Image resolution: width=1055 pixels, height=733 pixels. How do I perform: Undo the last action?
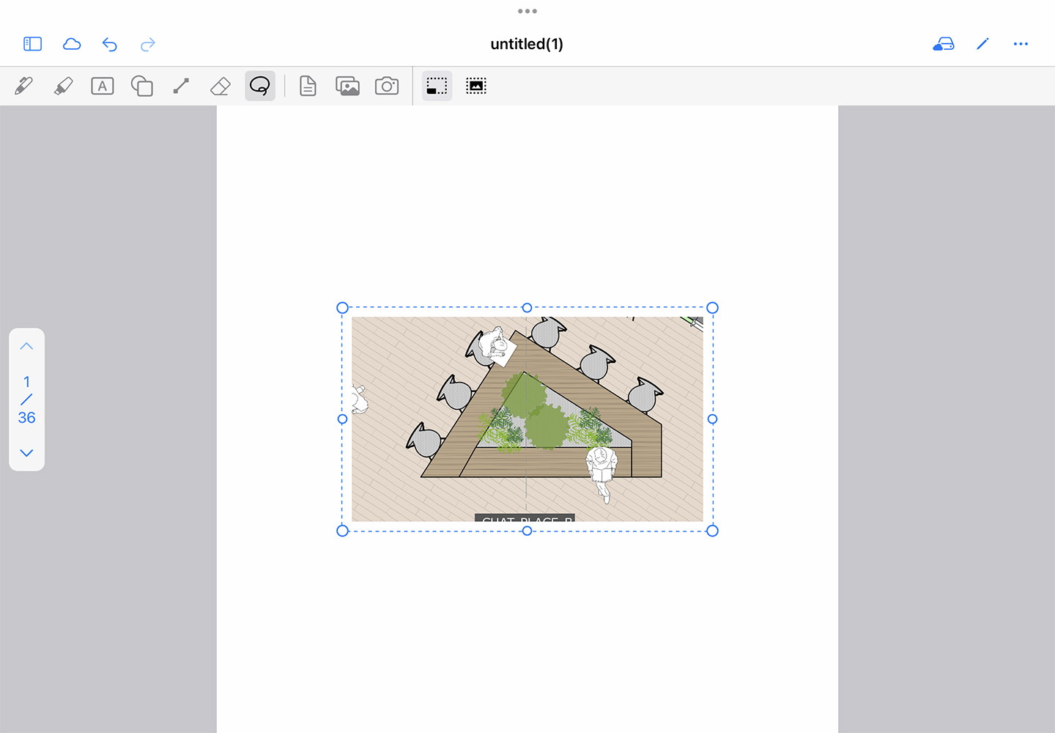click(110, 44)
